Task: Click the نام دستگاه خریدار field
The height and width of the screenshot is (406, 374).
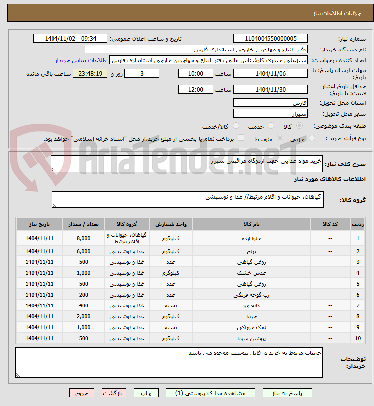Action: click(x=196, y=50)
